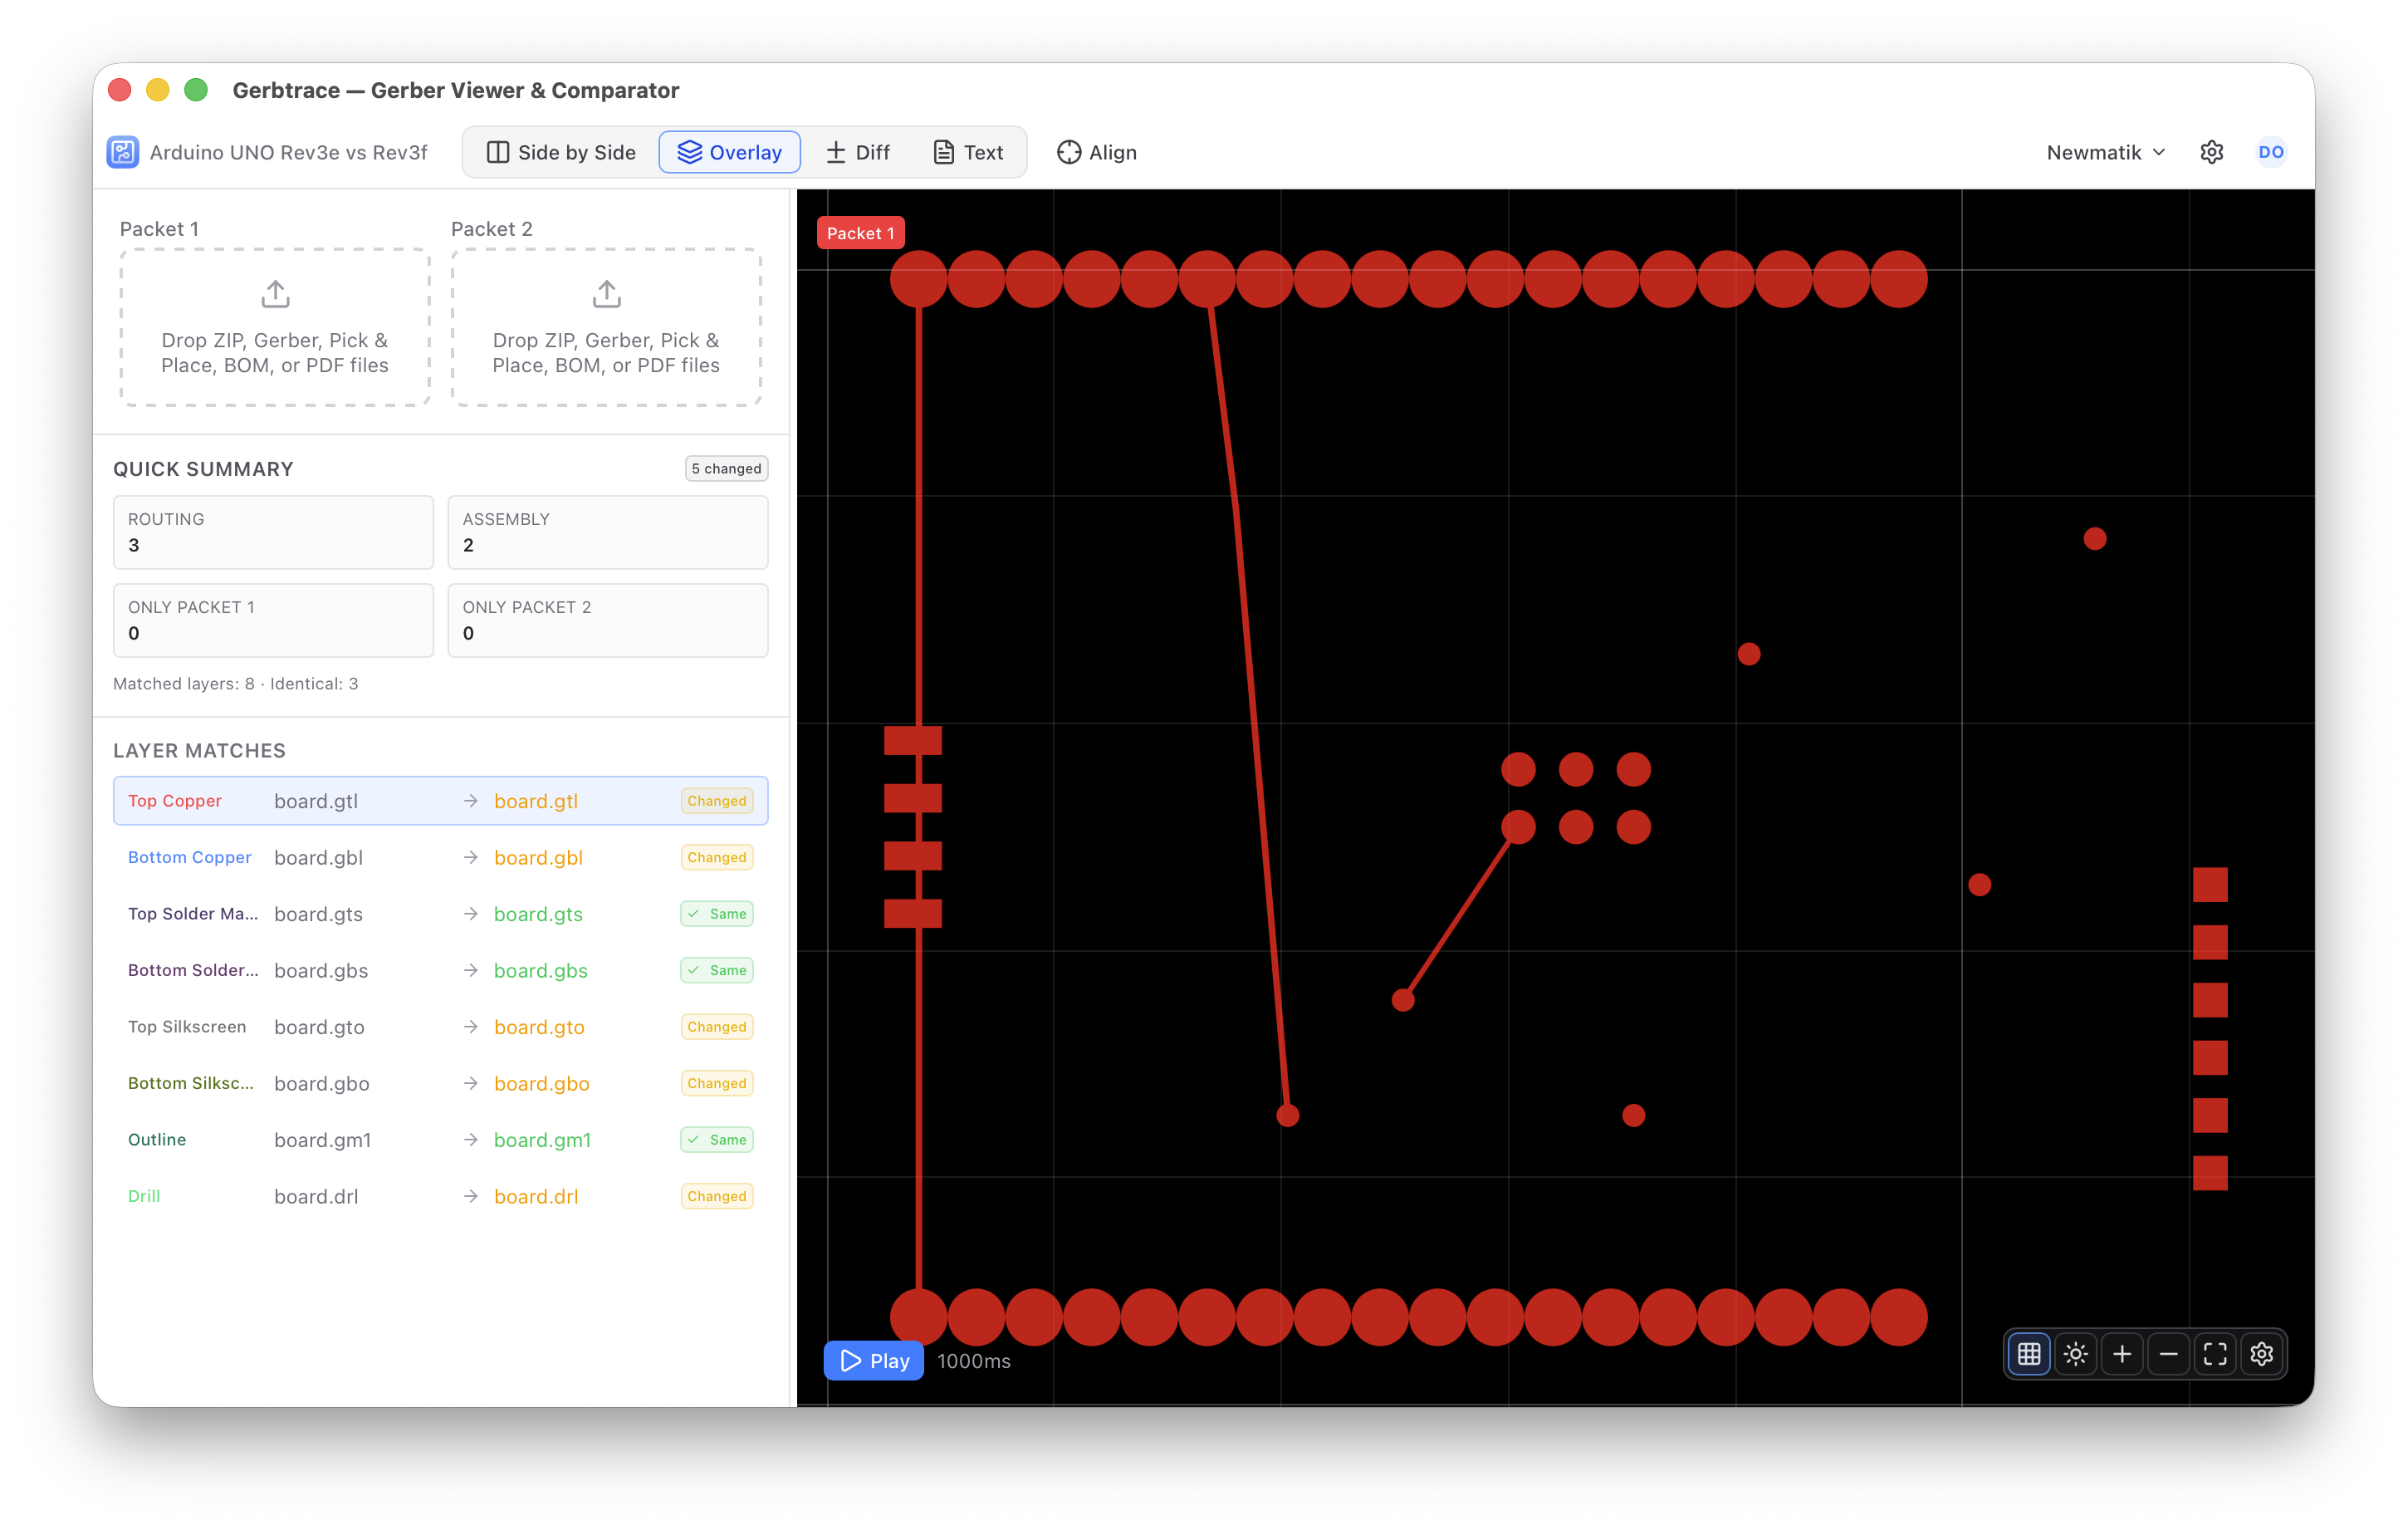Open app settings gear in top bar
Image resolution: width=2408 pixels, height=1530 pixels.
[2211, 152]
